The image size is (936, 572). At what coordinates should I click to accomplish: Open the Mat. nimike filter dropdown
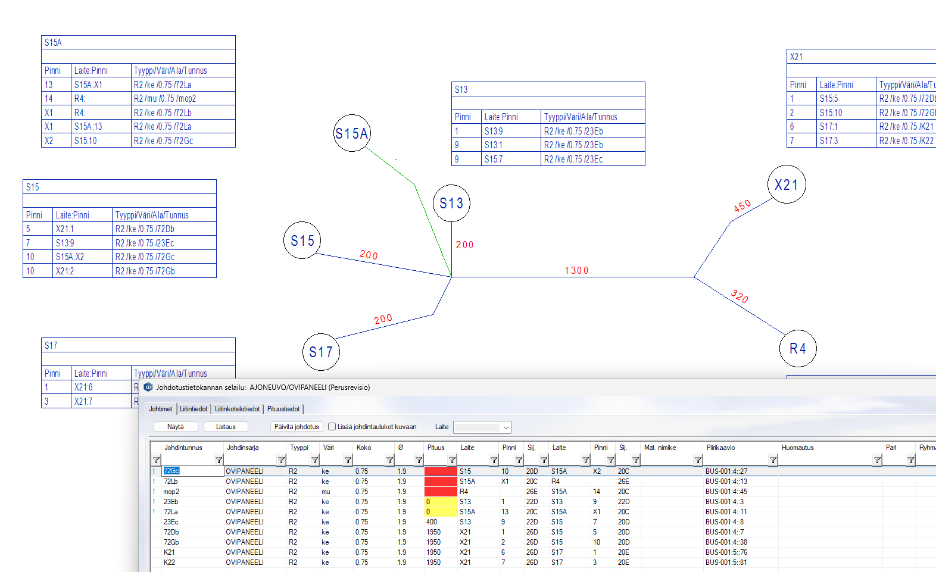tap(698, 460)
